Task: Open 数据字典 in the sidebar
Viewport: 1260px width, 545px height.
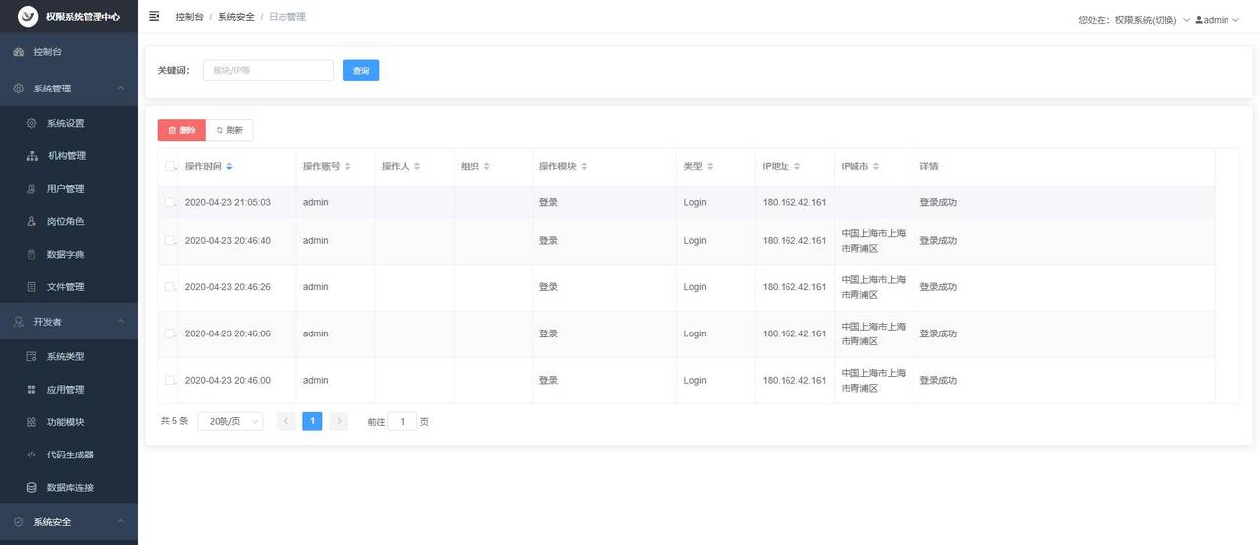Action: point(65,254)
